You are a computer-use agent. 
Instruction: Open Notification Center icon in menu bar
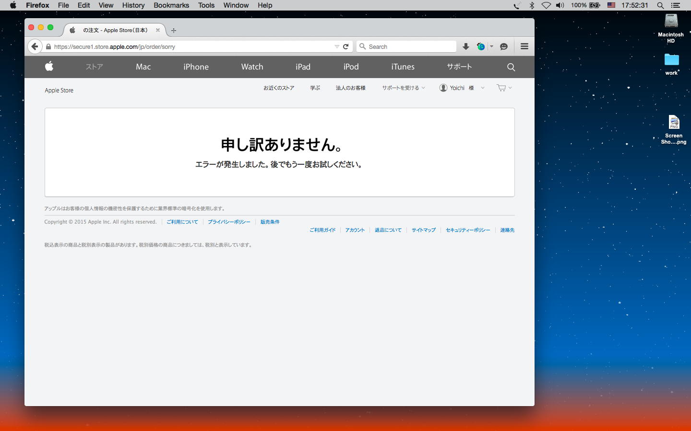676,5
